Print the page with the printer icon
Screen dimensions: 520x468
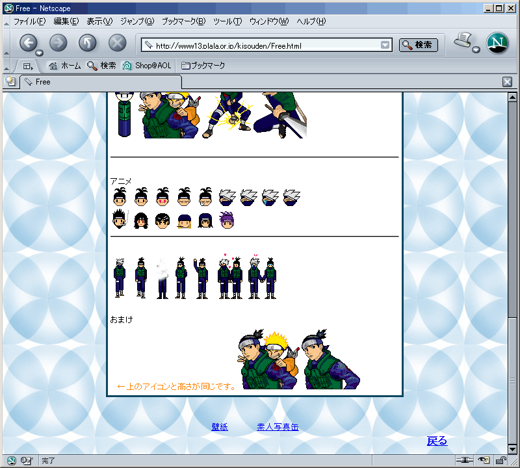[463, 40]
